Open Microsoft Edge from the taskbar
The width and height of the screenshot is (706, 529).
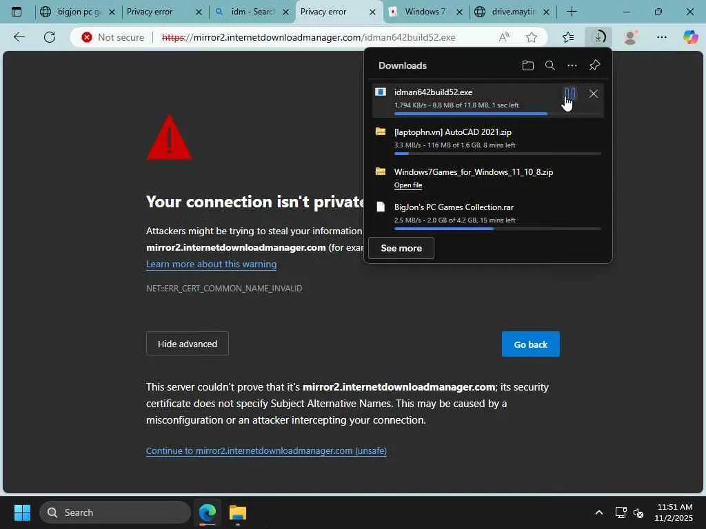208,512
